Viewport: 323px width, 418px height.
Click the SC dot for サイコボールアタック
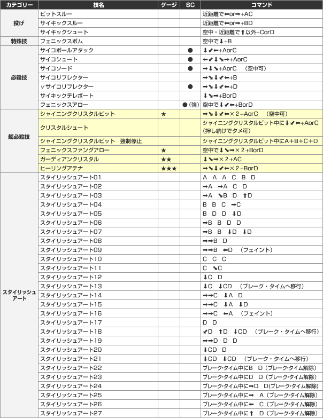(190, 50)
